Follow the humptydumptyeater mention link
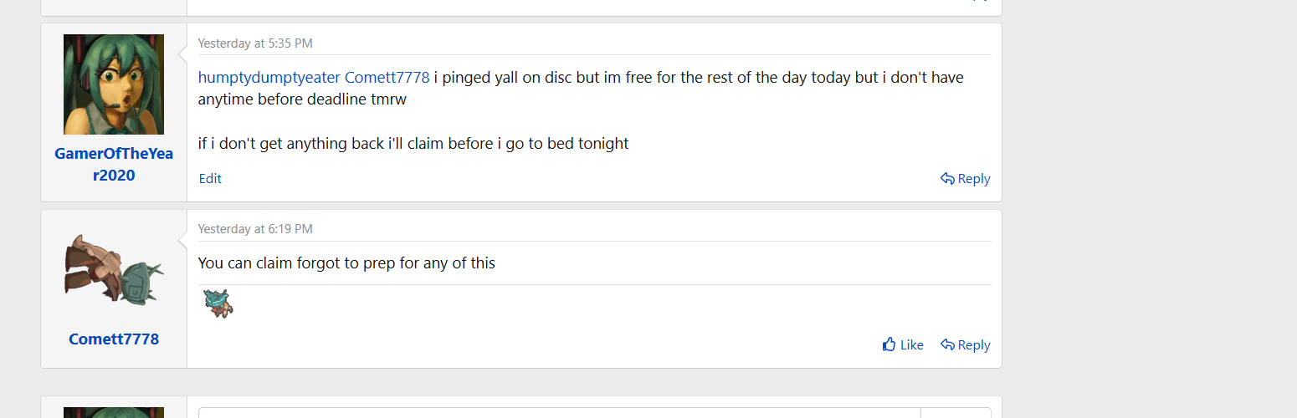 (269, 78)
